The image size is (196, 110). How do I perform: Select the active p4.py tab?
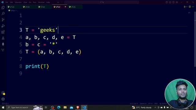58,7
